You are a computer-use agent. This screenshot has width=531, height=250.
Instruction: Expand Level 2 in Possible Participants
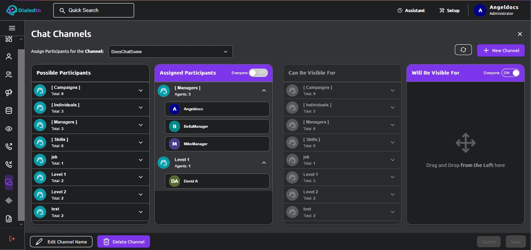pyautogui.click(x=141, y=195)
